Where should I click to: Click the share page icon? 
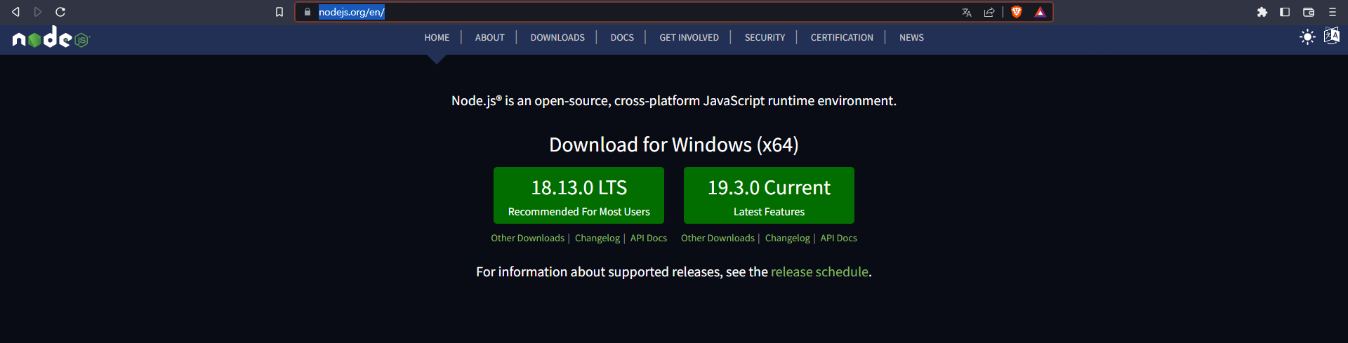pyautogui.click(x=989, y=12)
